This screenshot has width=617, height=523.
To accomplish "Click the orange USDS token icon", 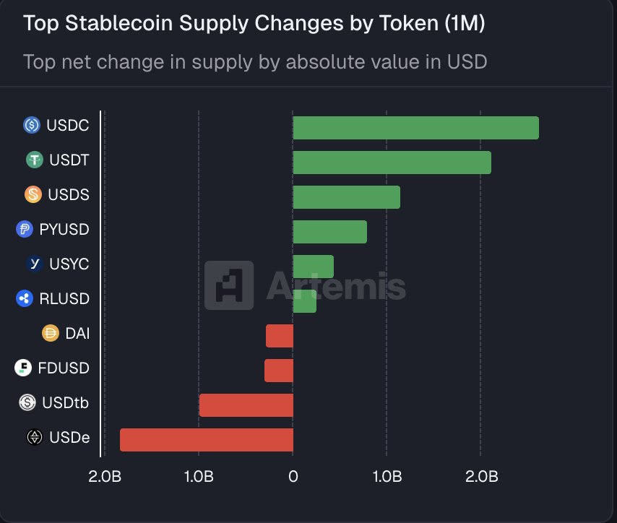I will (33, 195).
